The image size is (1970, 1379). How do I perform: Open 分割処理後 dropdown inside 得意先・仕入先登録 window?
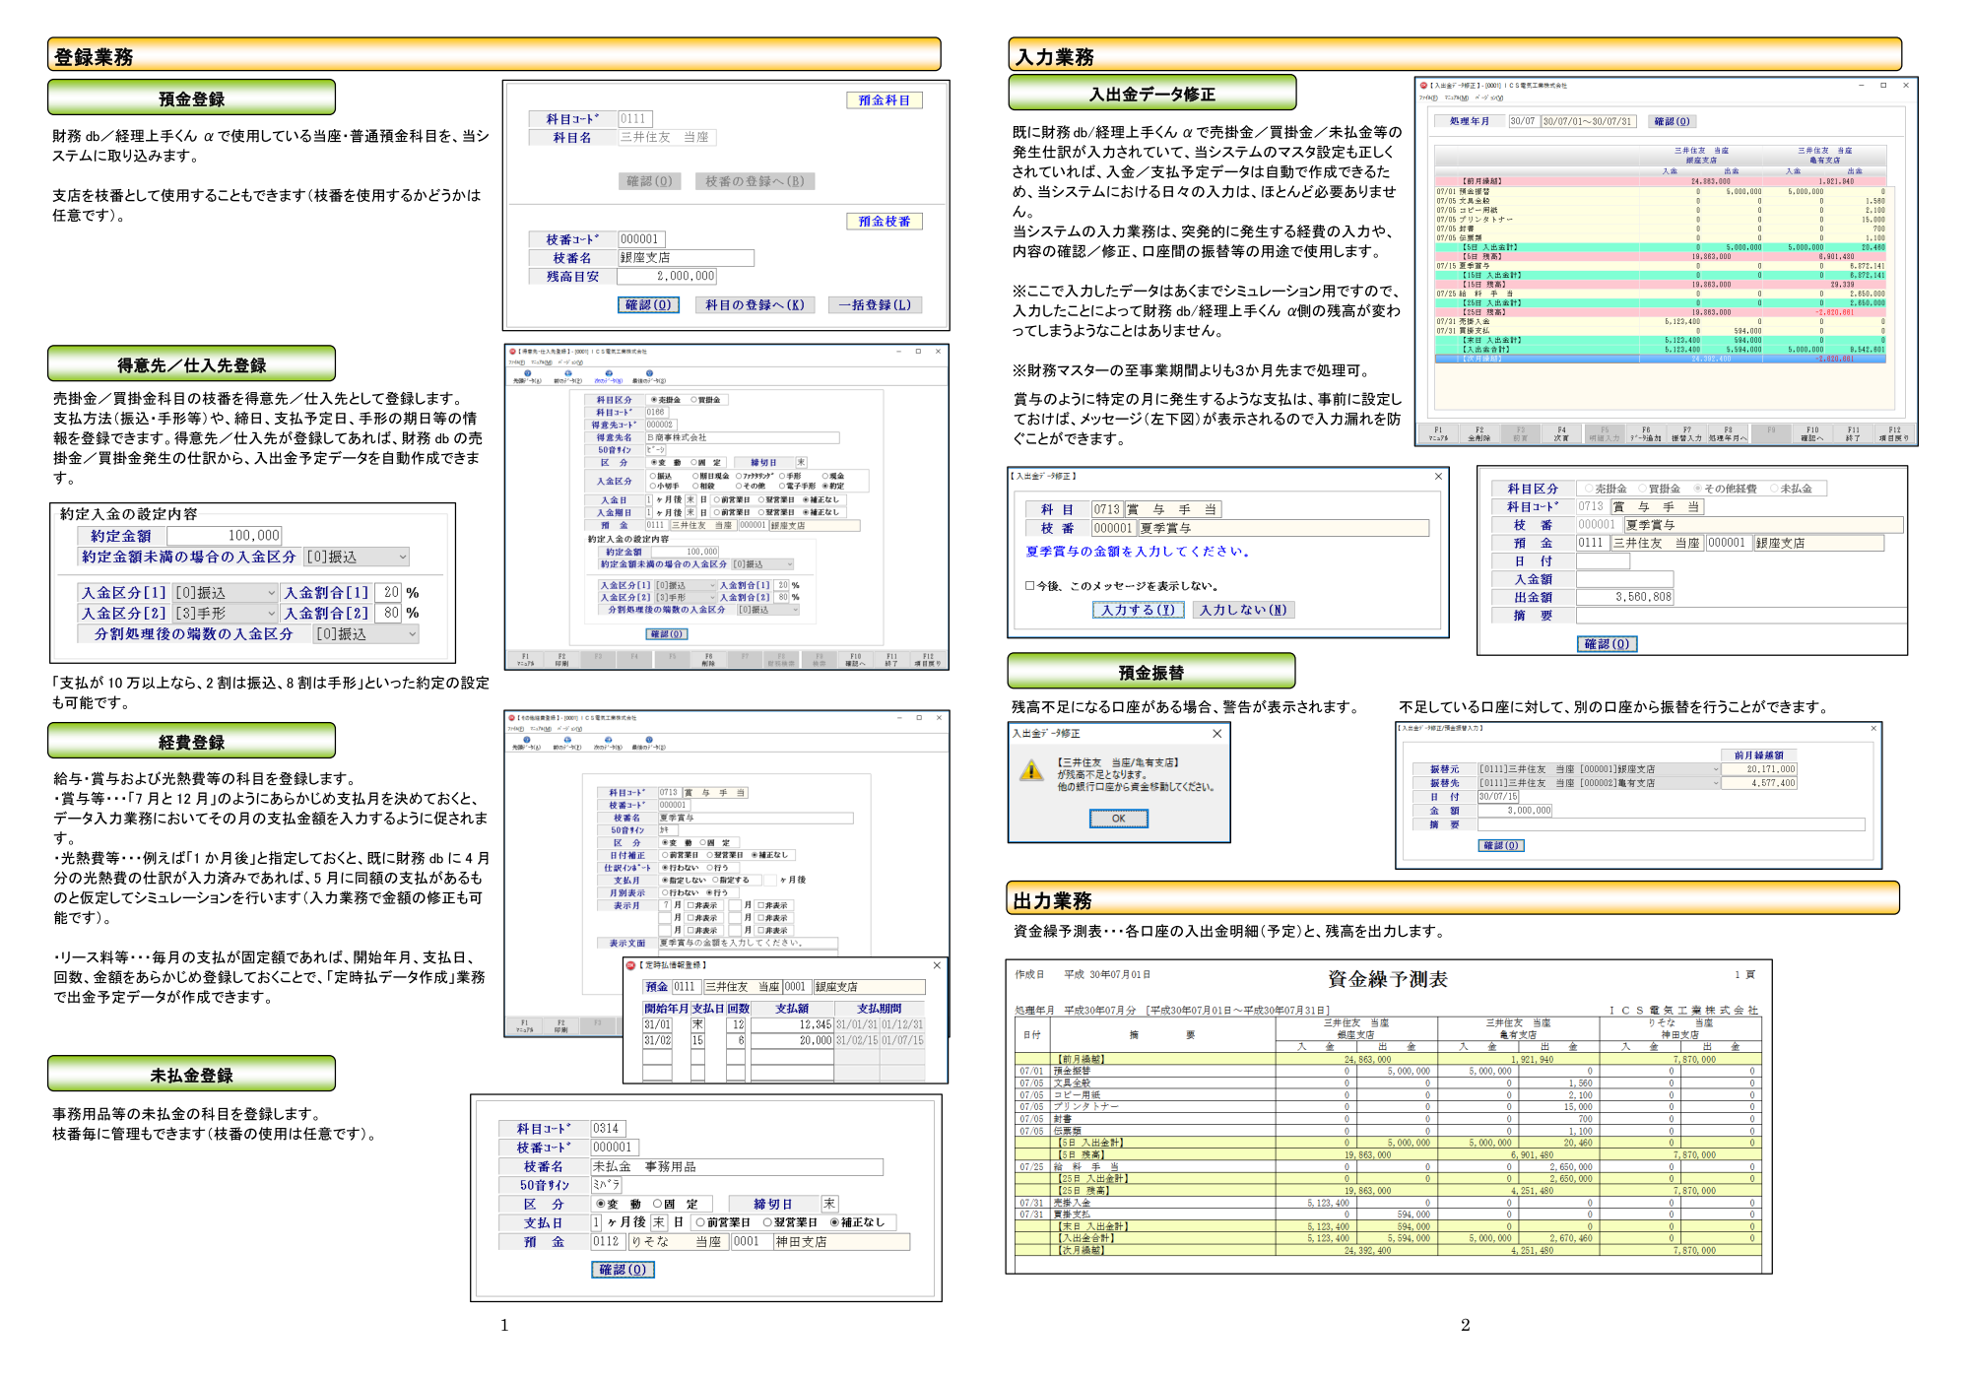[x=767, y=610]
